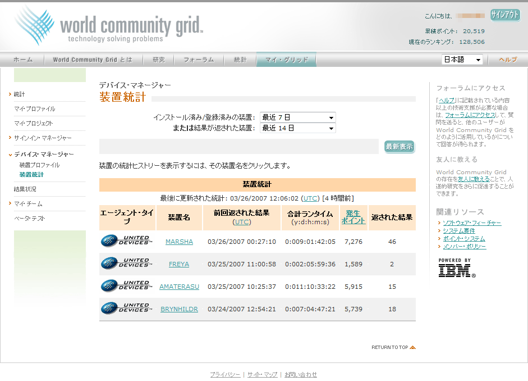Image resolution: width=528 pixels, height=381 pixels.
Task: Click the RETURN TO TOP arrow icon
Action: tap(413, 347)
